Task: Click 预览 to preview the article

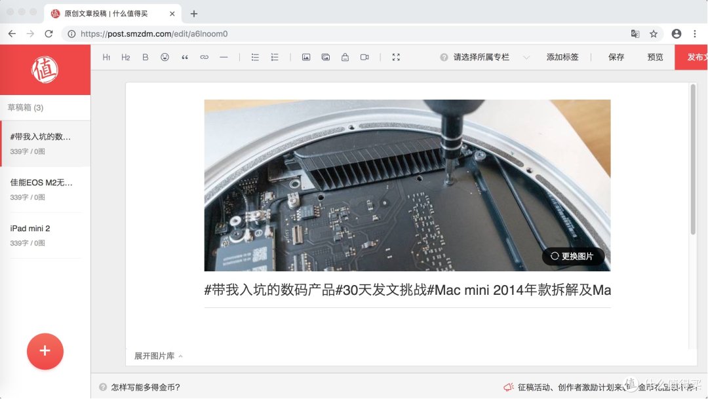Action: click(655, 57)
